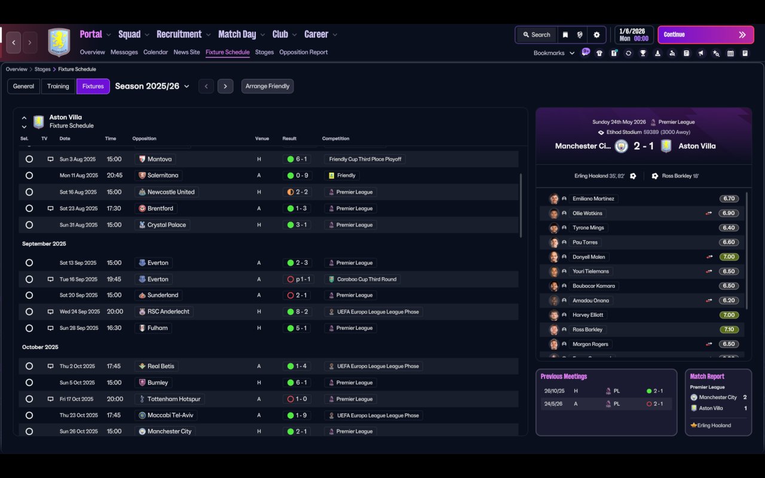The height and width of the screenshot is (478, 765).
Task: Open the Calendar sub-tab
Action: tap(155, 52)
